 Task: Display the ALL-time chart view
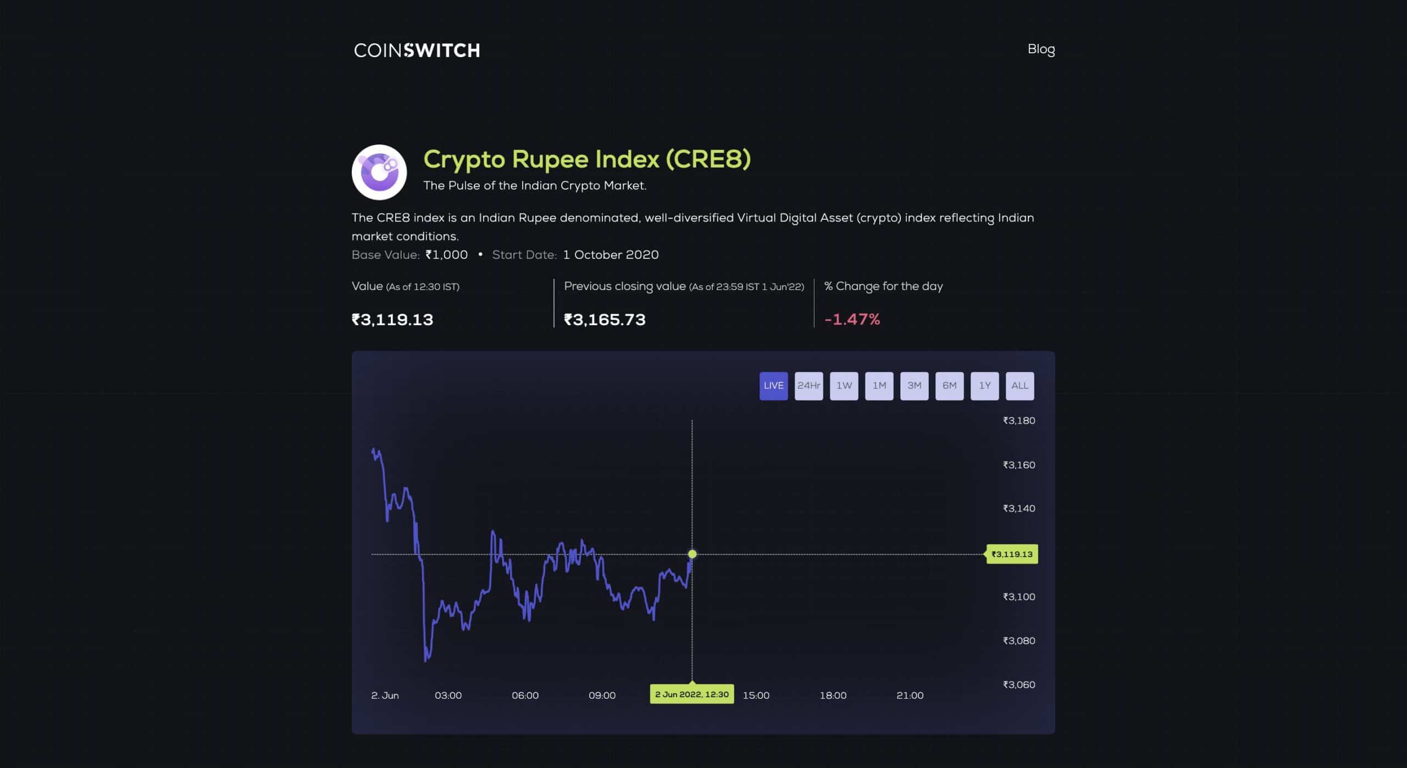pos(1020,386)
